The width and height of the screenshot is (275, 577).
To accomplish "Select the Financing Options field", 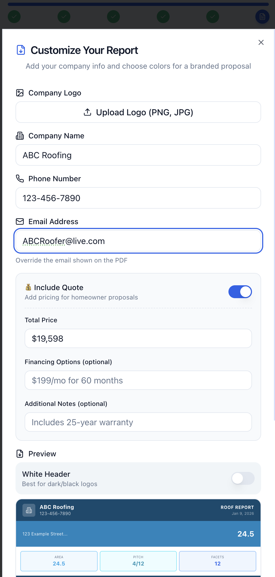I will click(138, 380).
